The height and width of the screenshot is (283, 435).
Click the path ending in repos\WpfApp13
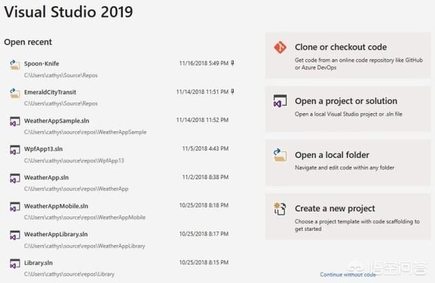point(74,161)
